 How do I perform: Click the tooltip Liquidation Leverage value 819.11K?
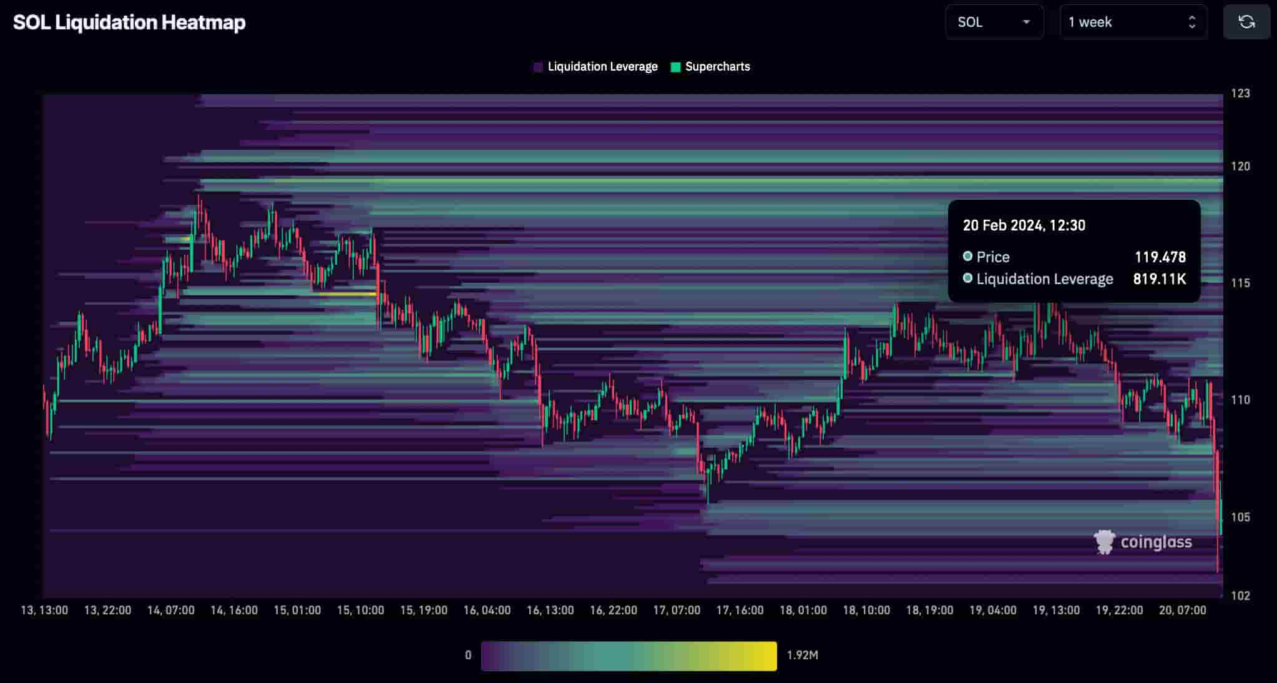coord(1160,279)
